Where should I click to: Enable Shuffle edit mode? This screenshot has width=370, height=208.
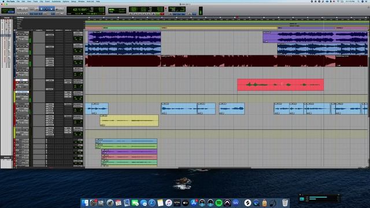pos(5,10)
